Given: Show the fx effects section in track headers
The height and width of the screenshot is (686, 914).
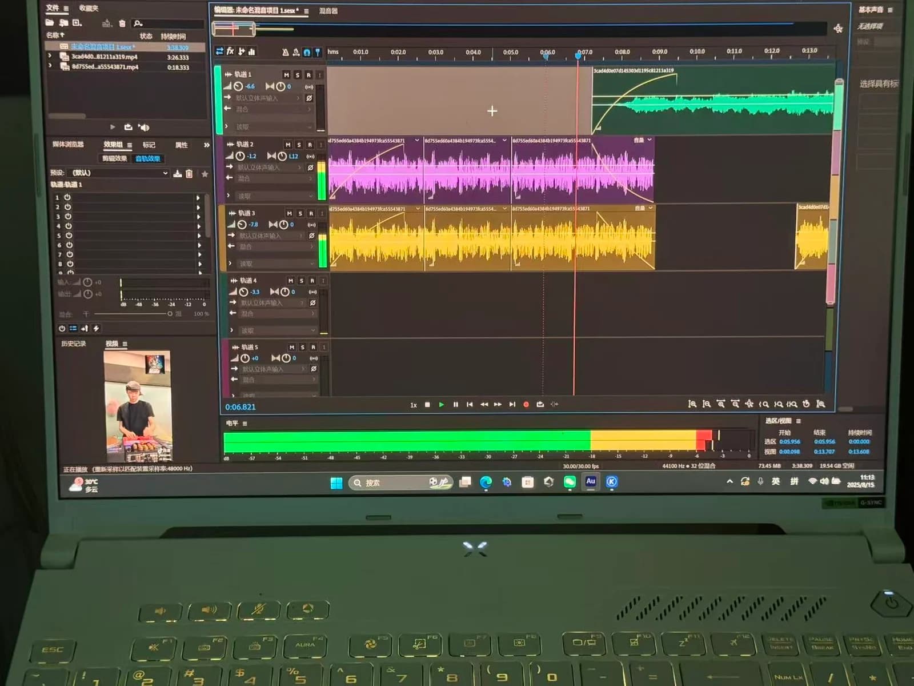Looking at the screenshot, I should (230, 51).
